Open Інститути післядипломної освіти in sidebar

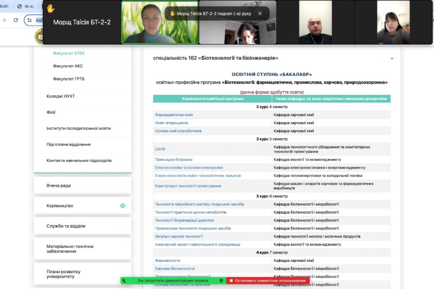79,129
